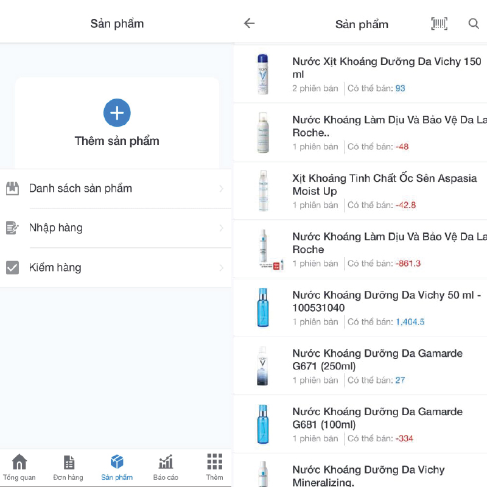This screenshot has width=487, height=487.
Task: Open the Thêm grid menu
Action: tap(214, 468)
